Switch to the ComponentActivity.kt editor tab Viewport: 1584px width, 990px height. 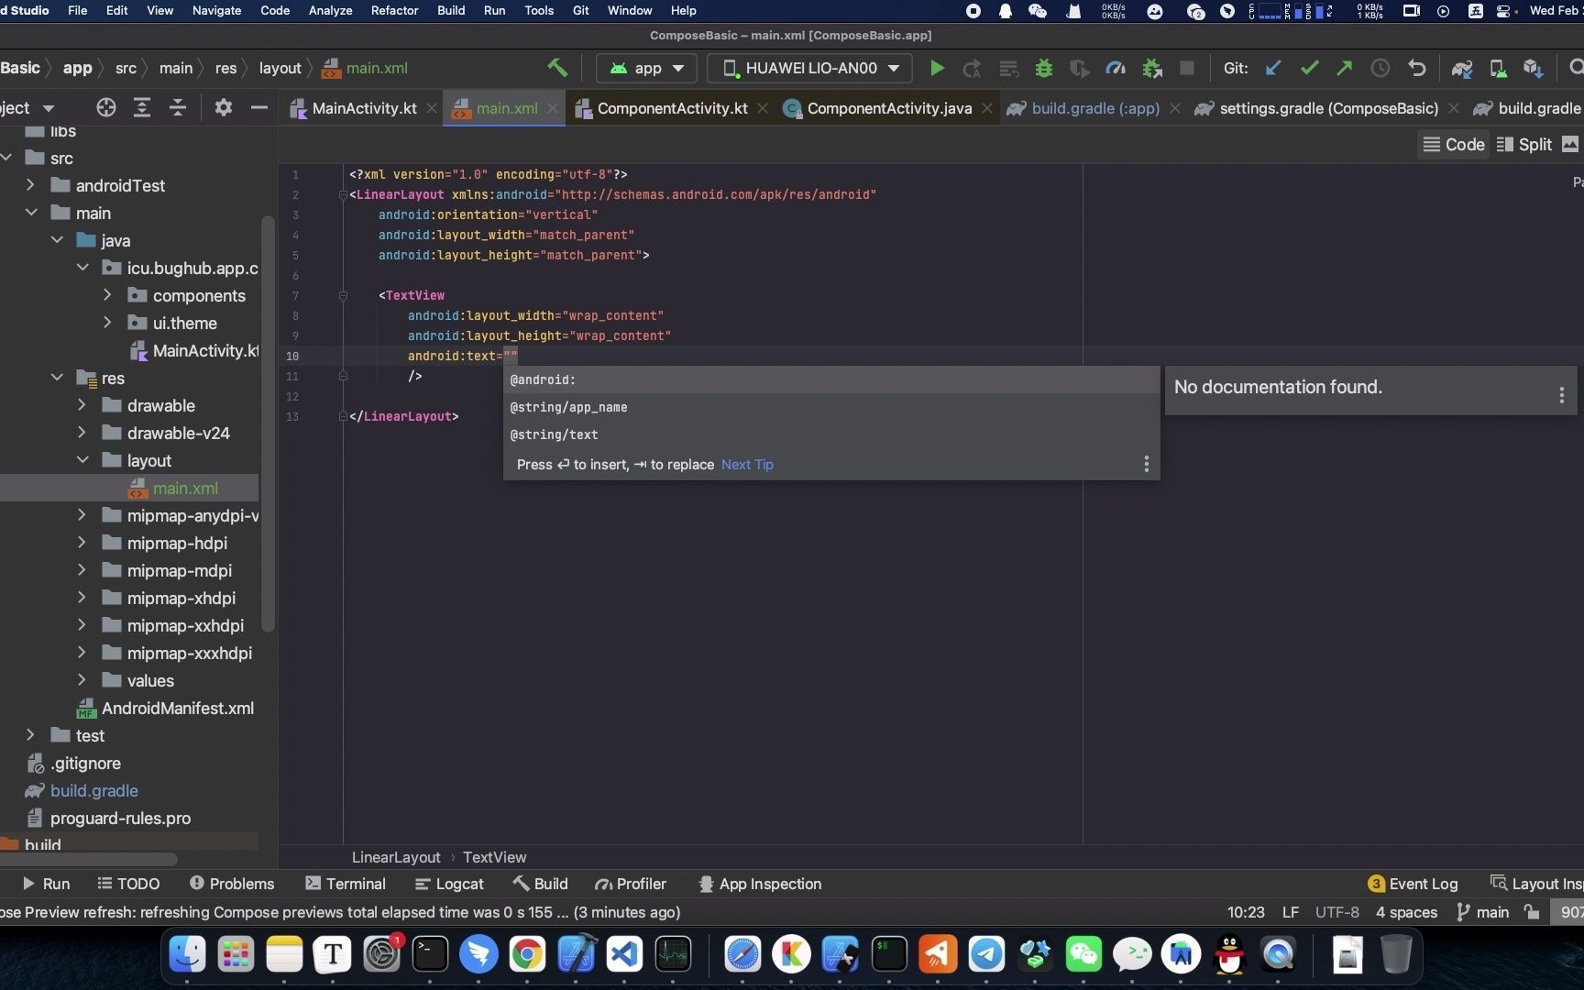tap(672, 108)
